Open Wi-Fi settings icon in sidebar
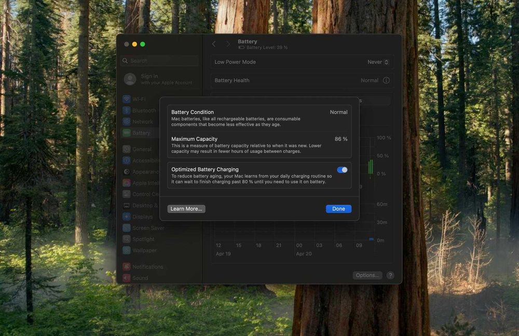519x336 pixels. pyautogui.click(x=127, y=99)
